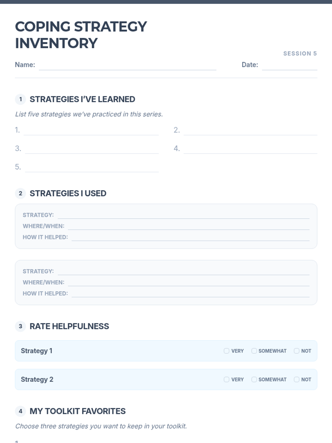The image size is (332, 443).
Task: Click the Name input line
Action: (127, 65)
